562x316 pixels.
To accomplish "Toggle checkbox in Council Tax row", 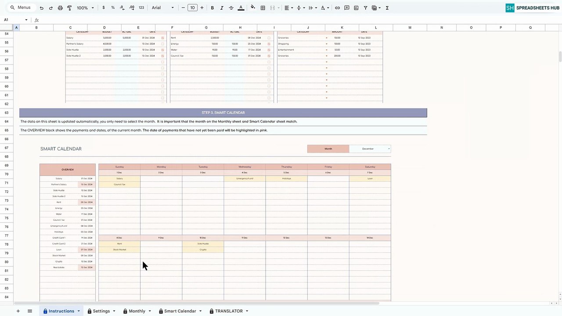I will click(269, 56).
